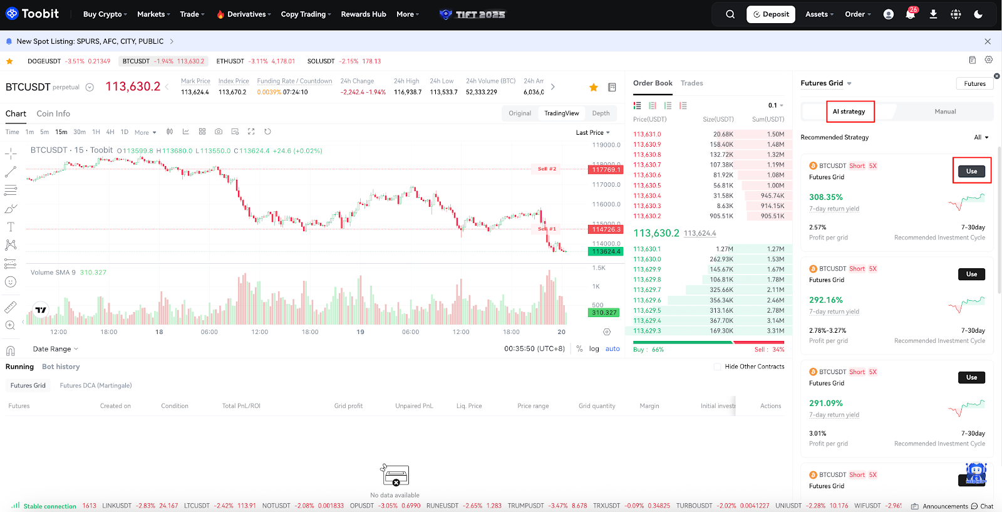
Task: Click the Futures button in bot panel
Action: [x=974, y=83]
